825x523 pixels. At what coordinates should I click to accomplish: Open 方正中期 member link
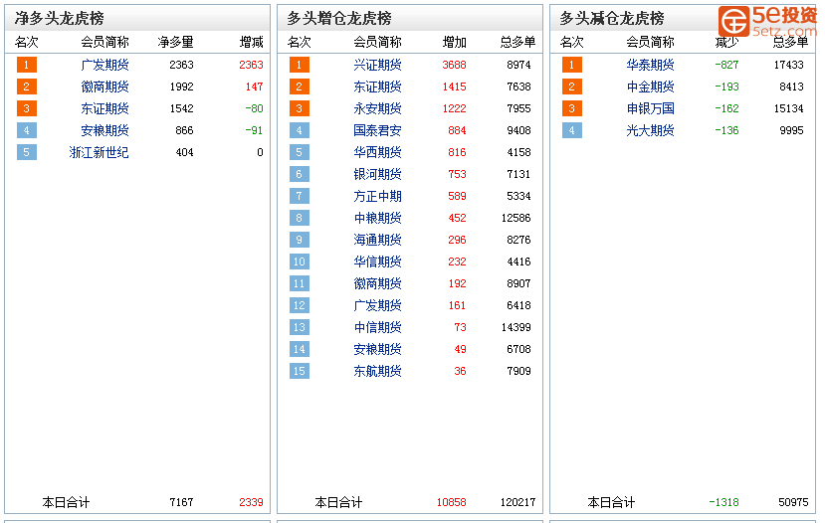point(377,196)
